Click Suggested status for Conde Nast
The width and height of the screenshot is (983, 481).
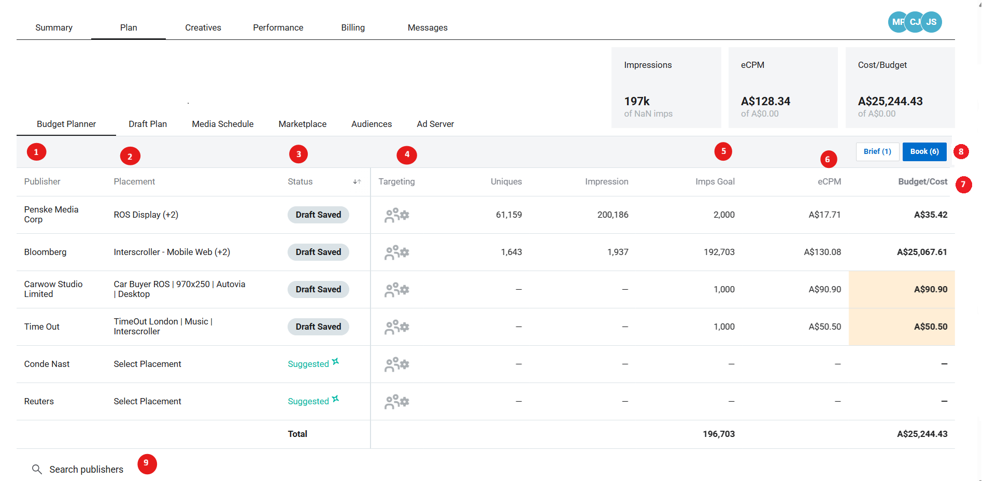(308, 364)
